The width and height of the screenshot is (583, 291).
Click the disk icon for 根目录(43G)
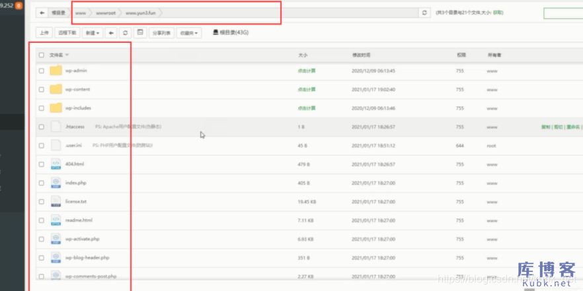215,32
